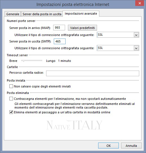
Task: Expand the SMTP encryption type dropdown arrow
Action: pyautogui.click(x=136, y=48)
